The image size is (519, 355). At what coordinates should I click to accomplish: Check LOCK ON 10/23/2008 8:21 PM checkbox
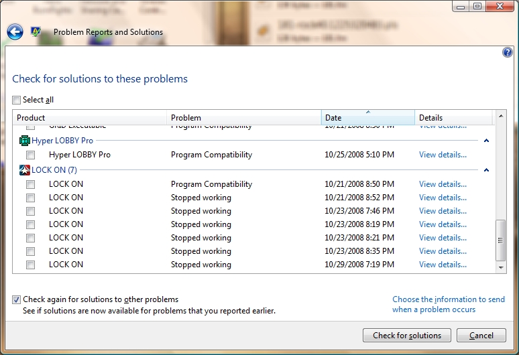click(x=30, y=238)
